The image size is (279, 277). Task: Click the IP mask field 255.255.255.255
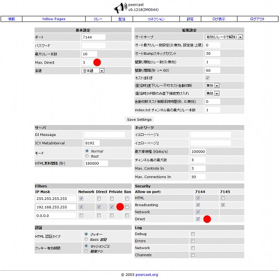[x=56, y=198]
